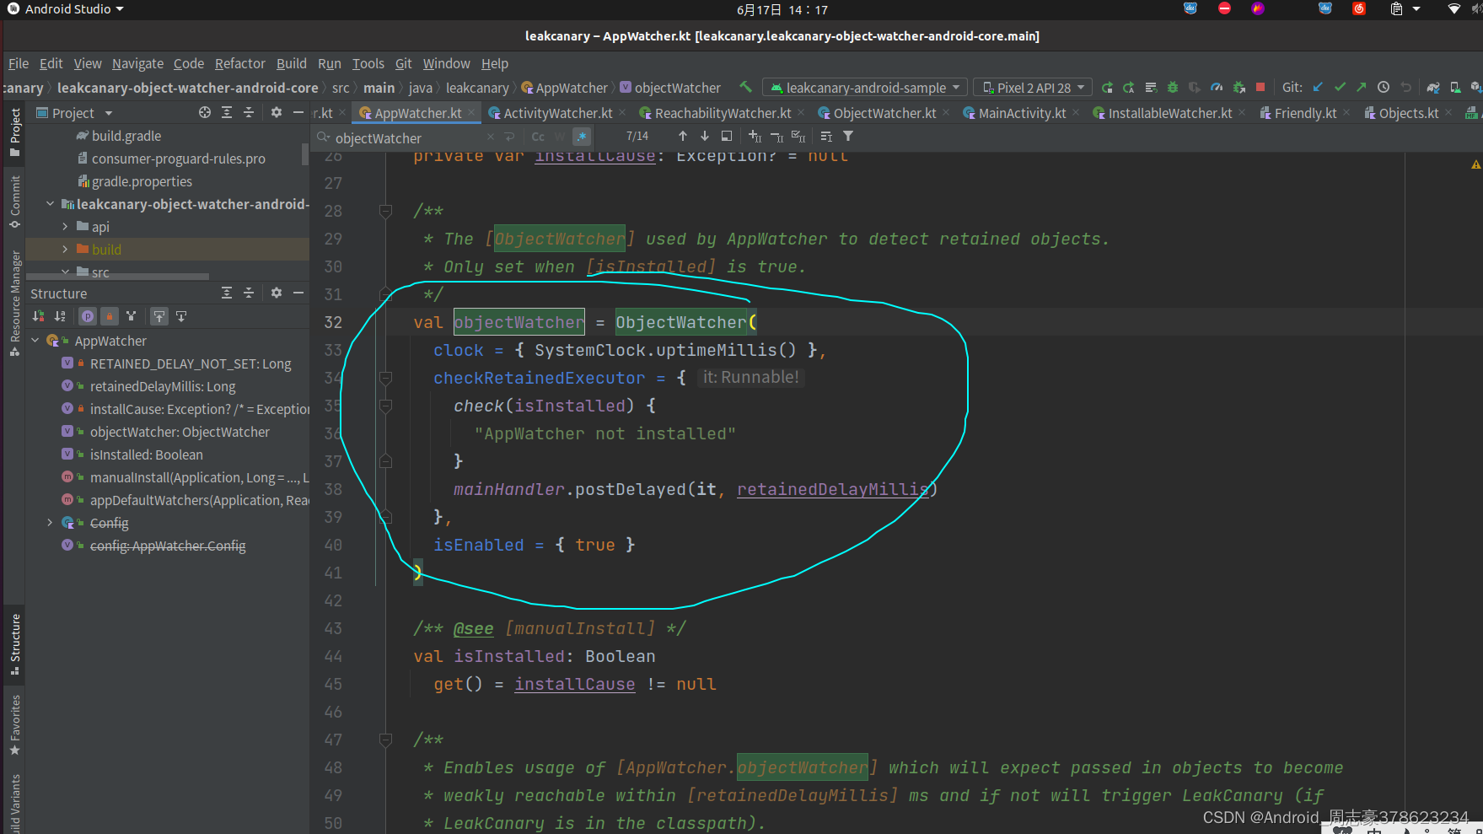Toggle Show non-public lock in Structure panel
Image resolution: width=1483 pixels, height=834 pixels.
[110, 316]
